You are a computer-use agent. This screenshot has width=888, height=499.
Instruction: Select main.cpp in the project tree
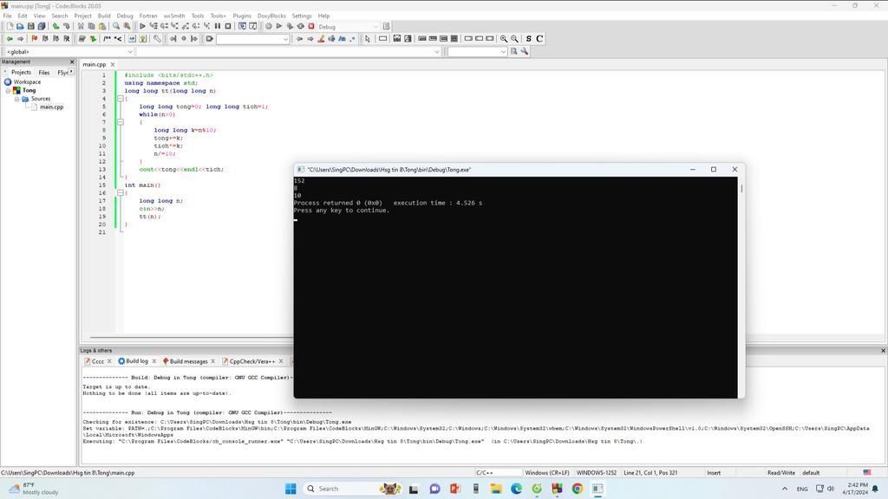click(51, 107)
